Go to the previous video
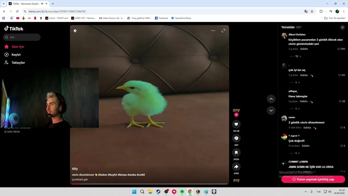This screenshot has width=348, height=196. click(x=271, y=99)
